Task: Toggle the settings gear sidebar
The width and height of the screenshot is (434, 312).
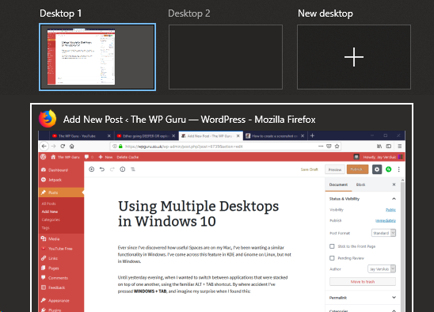Action: [377, 169]
